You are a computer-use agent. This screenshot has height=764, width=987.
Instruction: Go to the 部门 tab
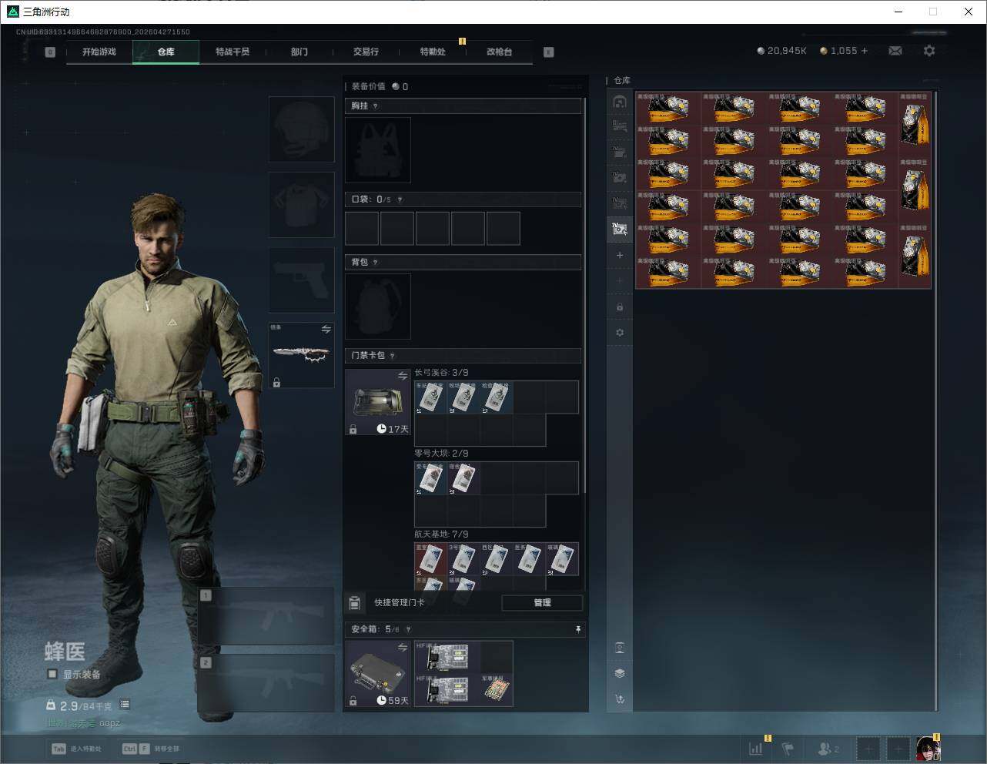click(x=299, y=52)
